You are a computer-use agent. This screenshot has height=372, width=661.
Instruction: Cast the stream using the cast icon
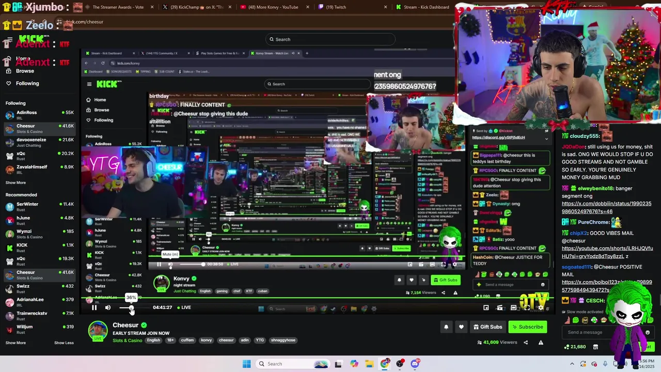pyautogui.click(x=499, y=308)
